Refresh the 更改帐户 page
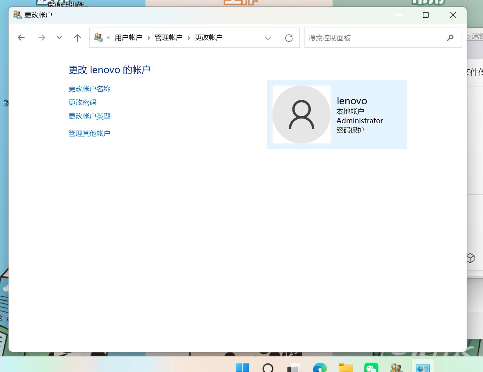The image size is (483, 372). 289,38
